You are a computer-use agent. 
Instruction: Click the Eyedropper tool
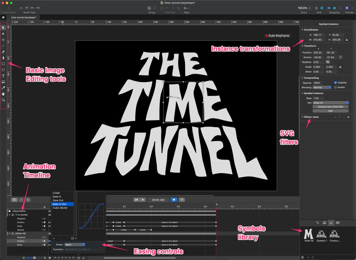[3, 88]
